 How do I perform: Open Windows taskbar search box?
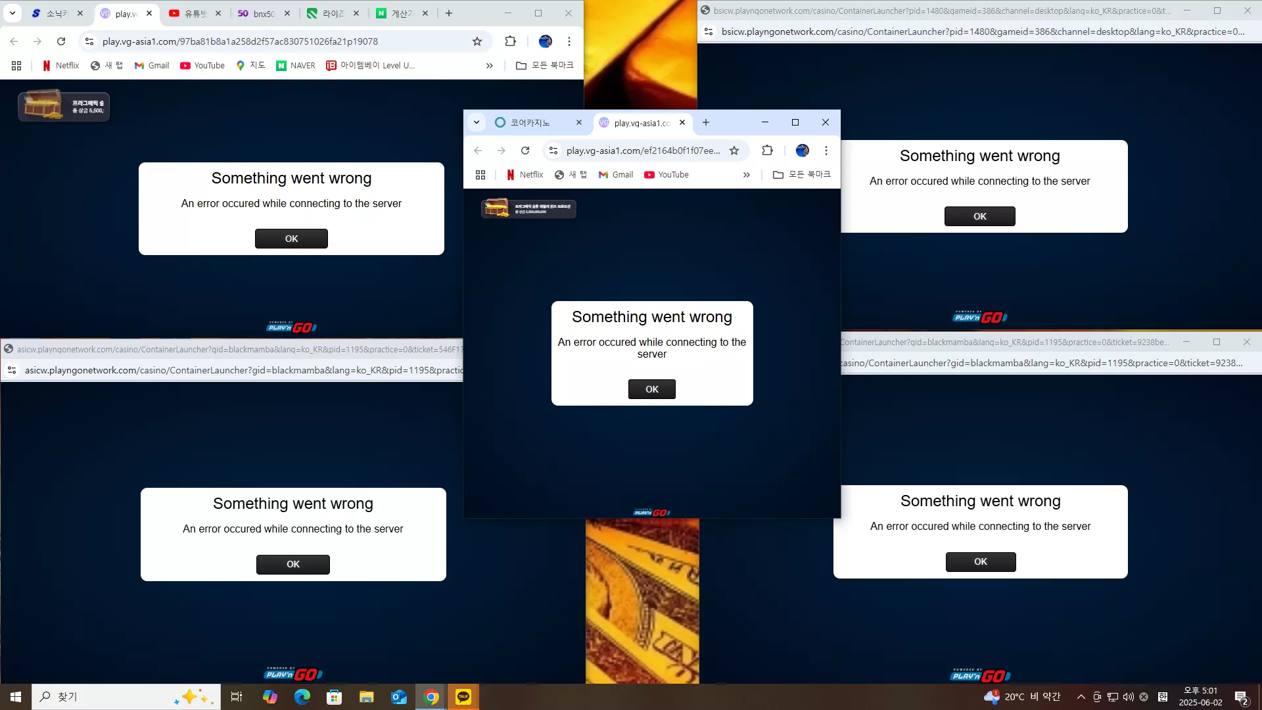click(x=126, y=697)
